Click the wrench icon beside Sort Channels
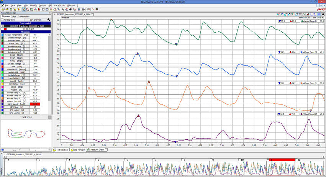Image resolution: width=326 pixels, height=177 pixels. tap(49, 20)
